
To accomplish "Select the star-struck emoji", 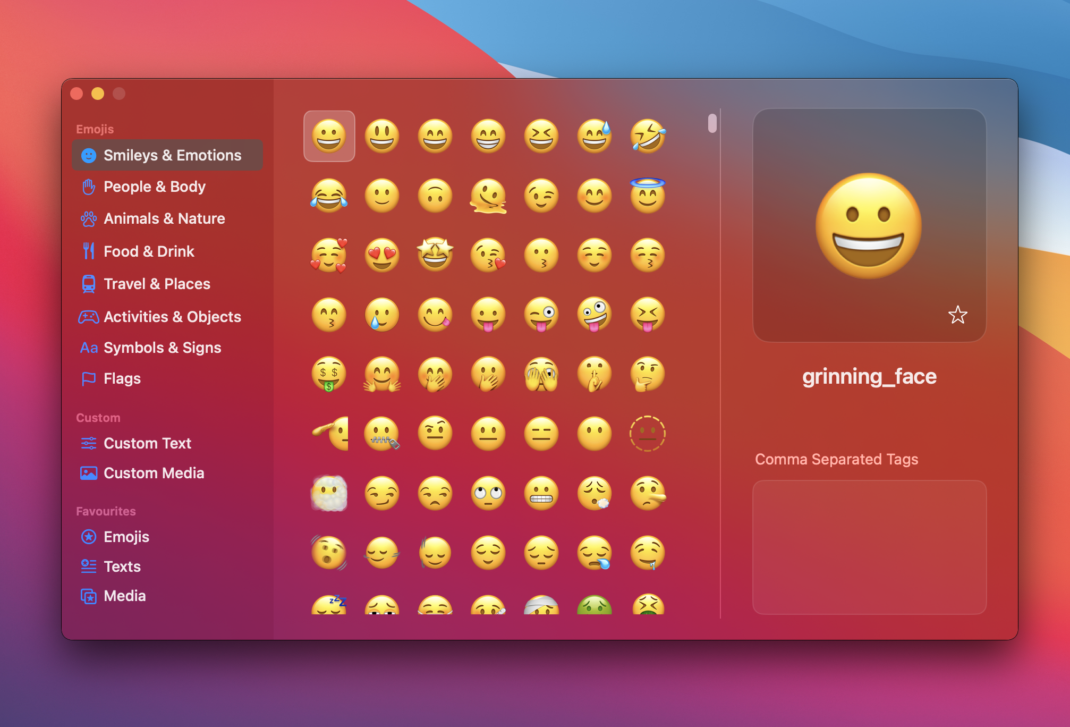I will [x=435, y=255].
